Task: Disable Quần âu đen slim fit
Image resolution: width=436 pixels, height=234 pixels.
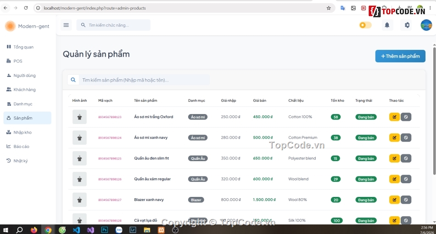Action: [x=406, y=158]
